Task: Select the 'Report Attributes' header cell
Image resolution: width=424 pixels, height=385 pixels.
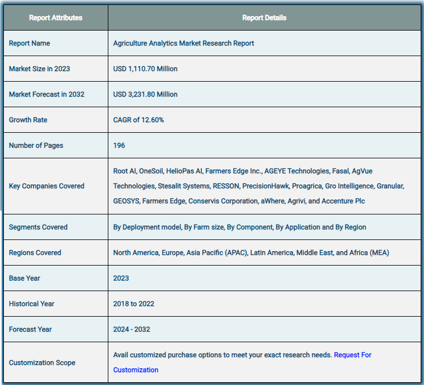Action: click(56, 18)
